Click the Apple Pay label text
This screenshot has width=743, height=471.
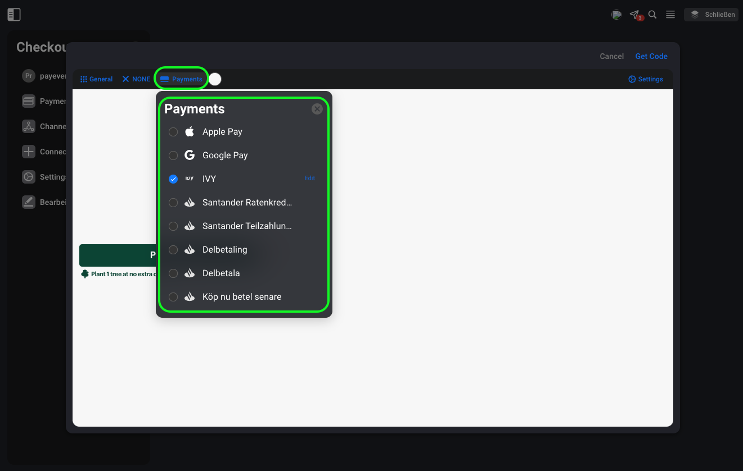click(x=222, y=132)
